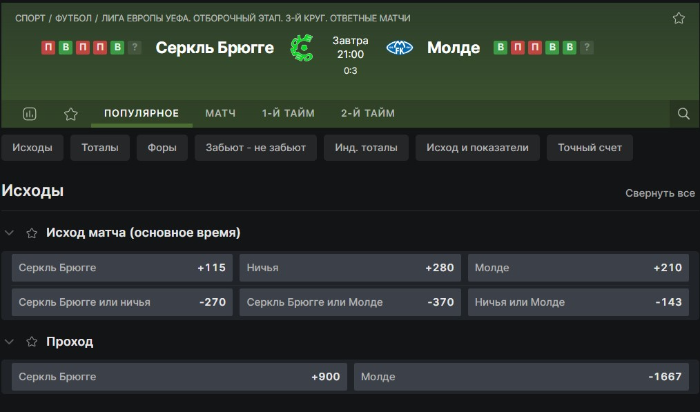The width and height of the screenshot is (700, 412).
Task: Click the Серкль Брюгге team logo
Action: click(x=301, y=48)
